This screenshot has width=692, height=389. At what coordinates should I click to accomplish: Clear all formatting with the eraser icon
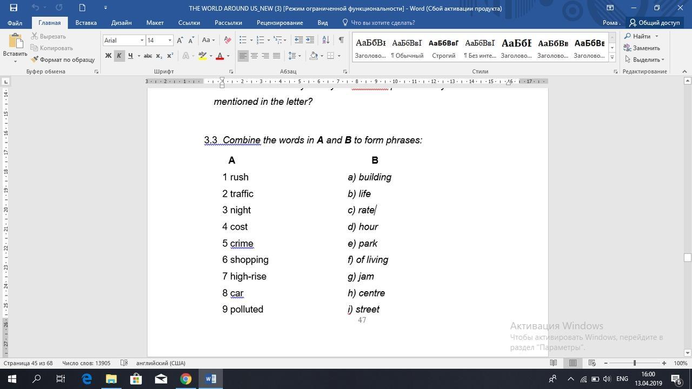click(228, 40)
